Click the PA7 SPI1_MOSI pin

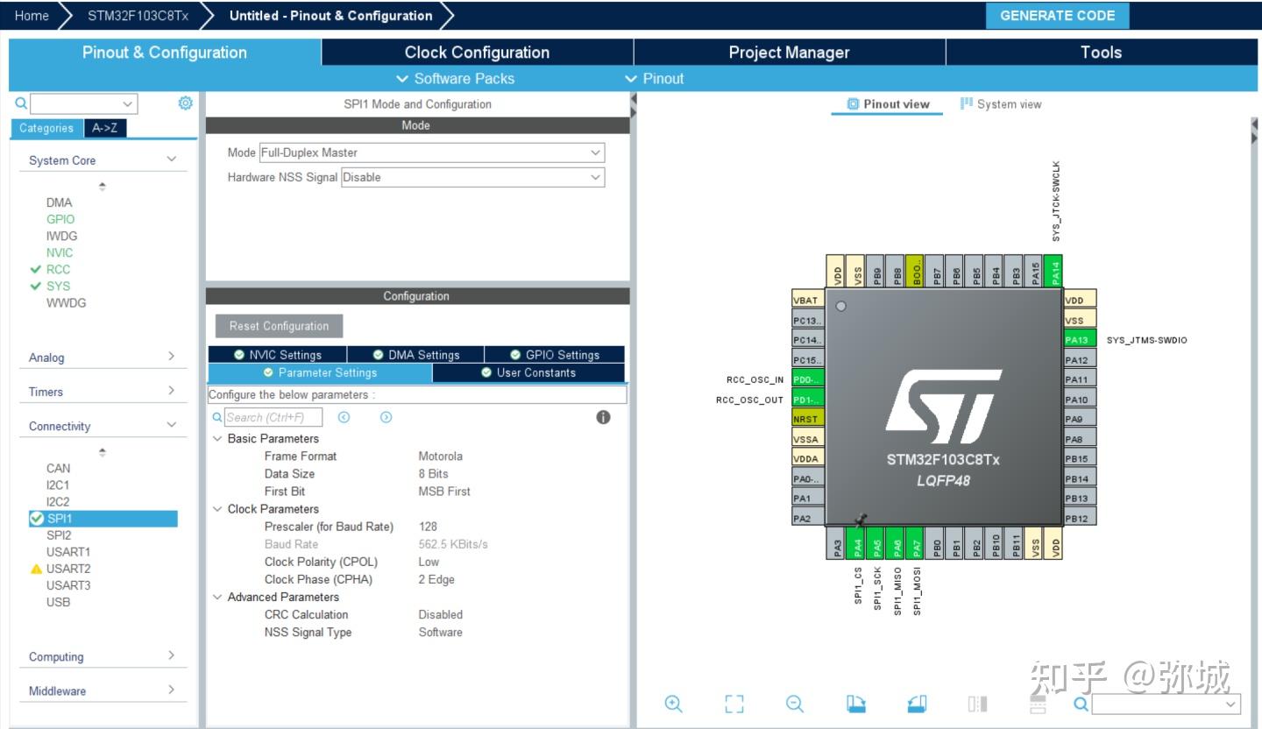pos(916,543)
